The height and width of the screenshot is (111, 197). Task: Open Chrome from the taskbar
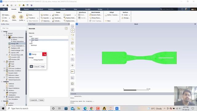pos(91,108)
